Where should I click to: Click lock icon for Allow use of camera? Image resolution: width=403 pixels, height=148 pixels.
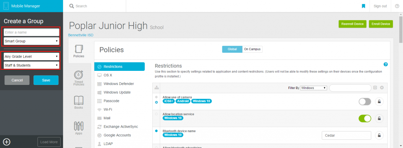click(379, 102)
